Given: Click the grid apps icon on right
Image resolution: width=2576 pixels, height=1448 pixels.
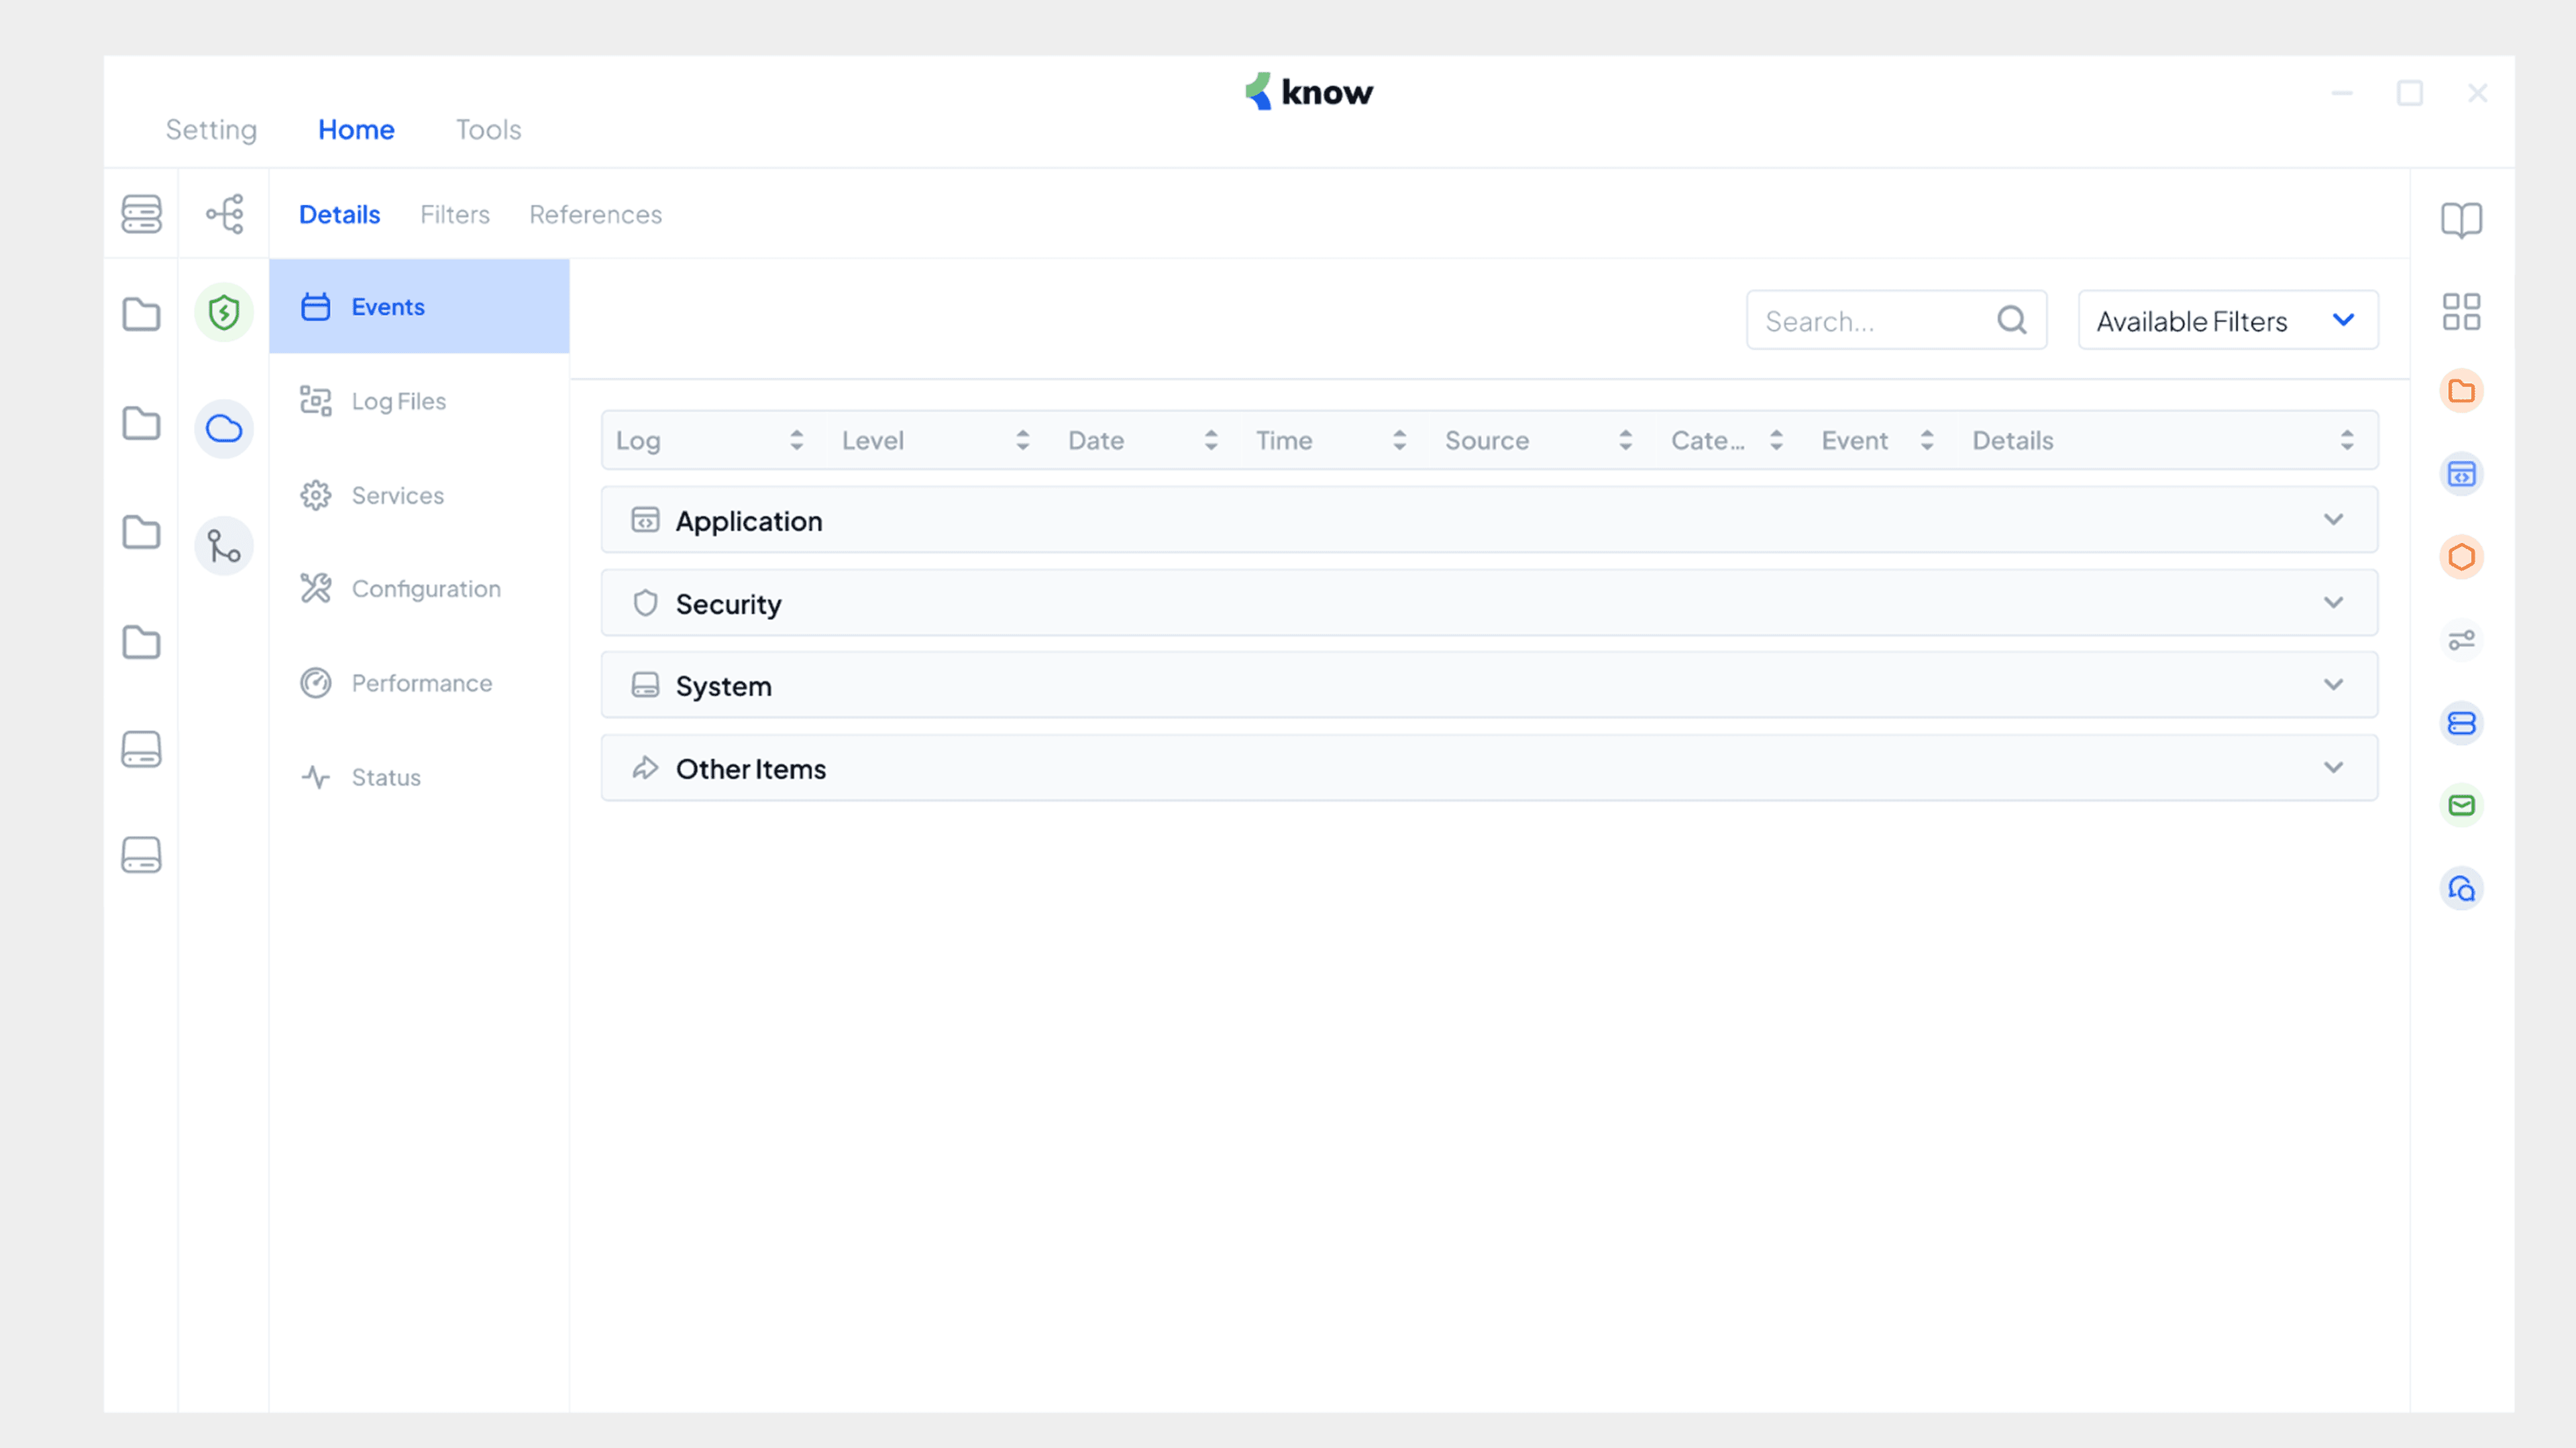Looking at the screenshot, I should pos(2461,311).
